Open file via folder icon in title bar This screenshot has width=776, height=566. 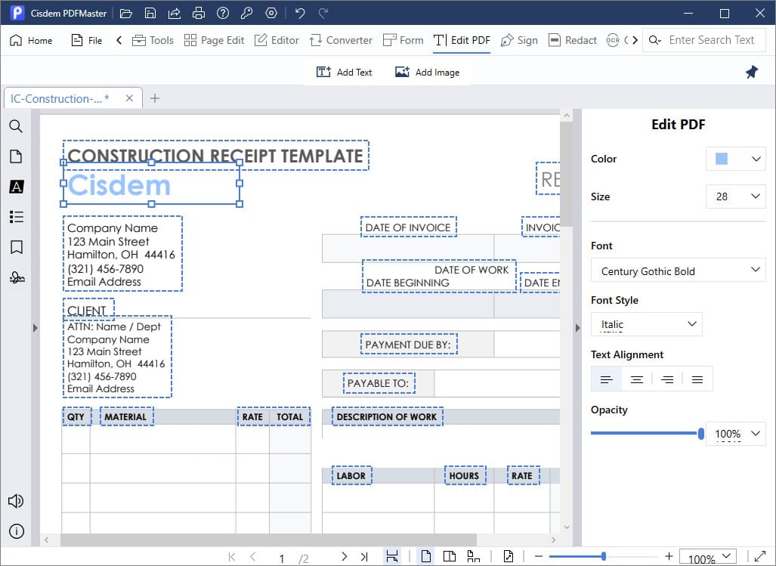[x=125, y=14]
